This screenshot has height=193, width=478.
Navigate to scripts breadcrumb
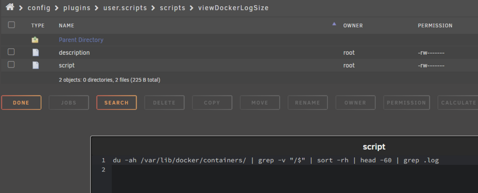click(x=173, y=8)
